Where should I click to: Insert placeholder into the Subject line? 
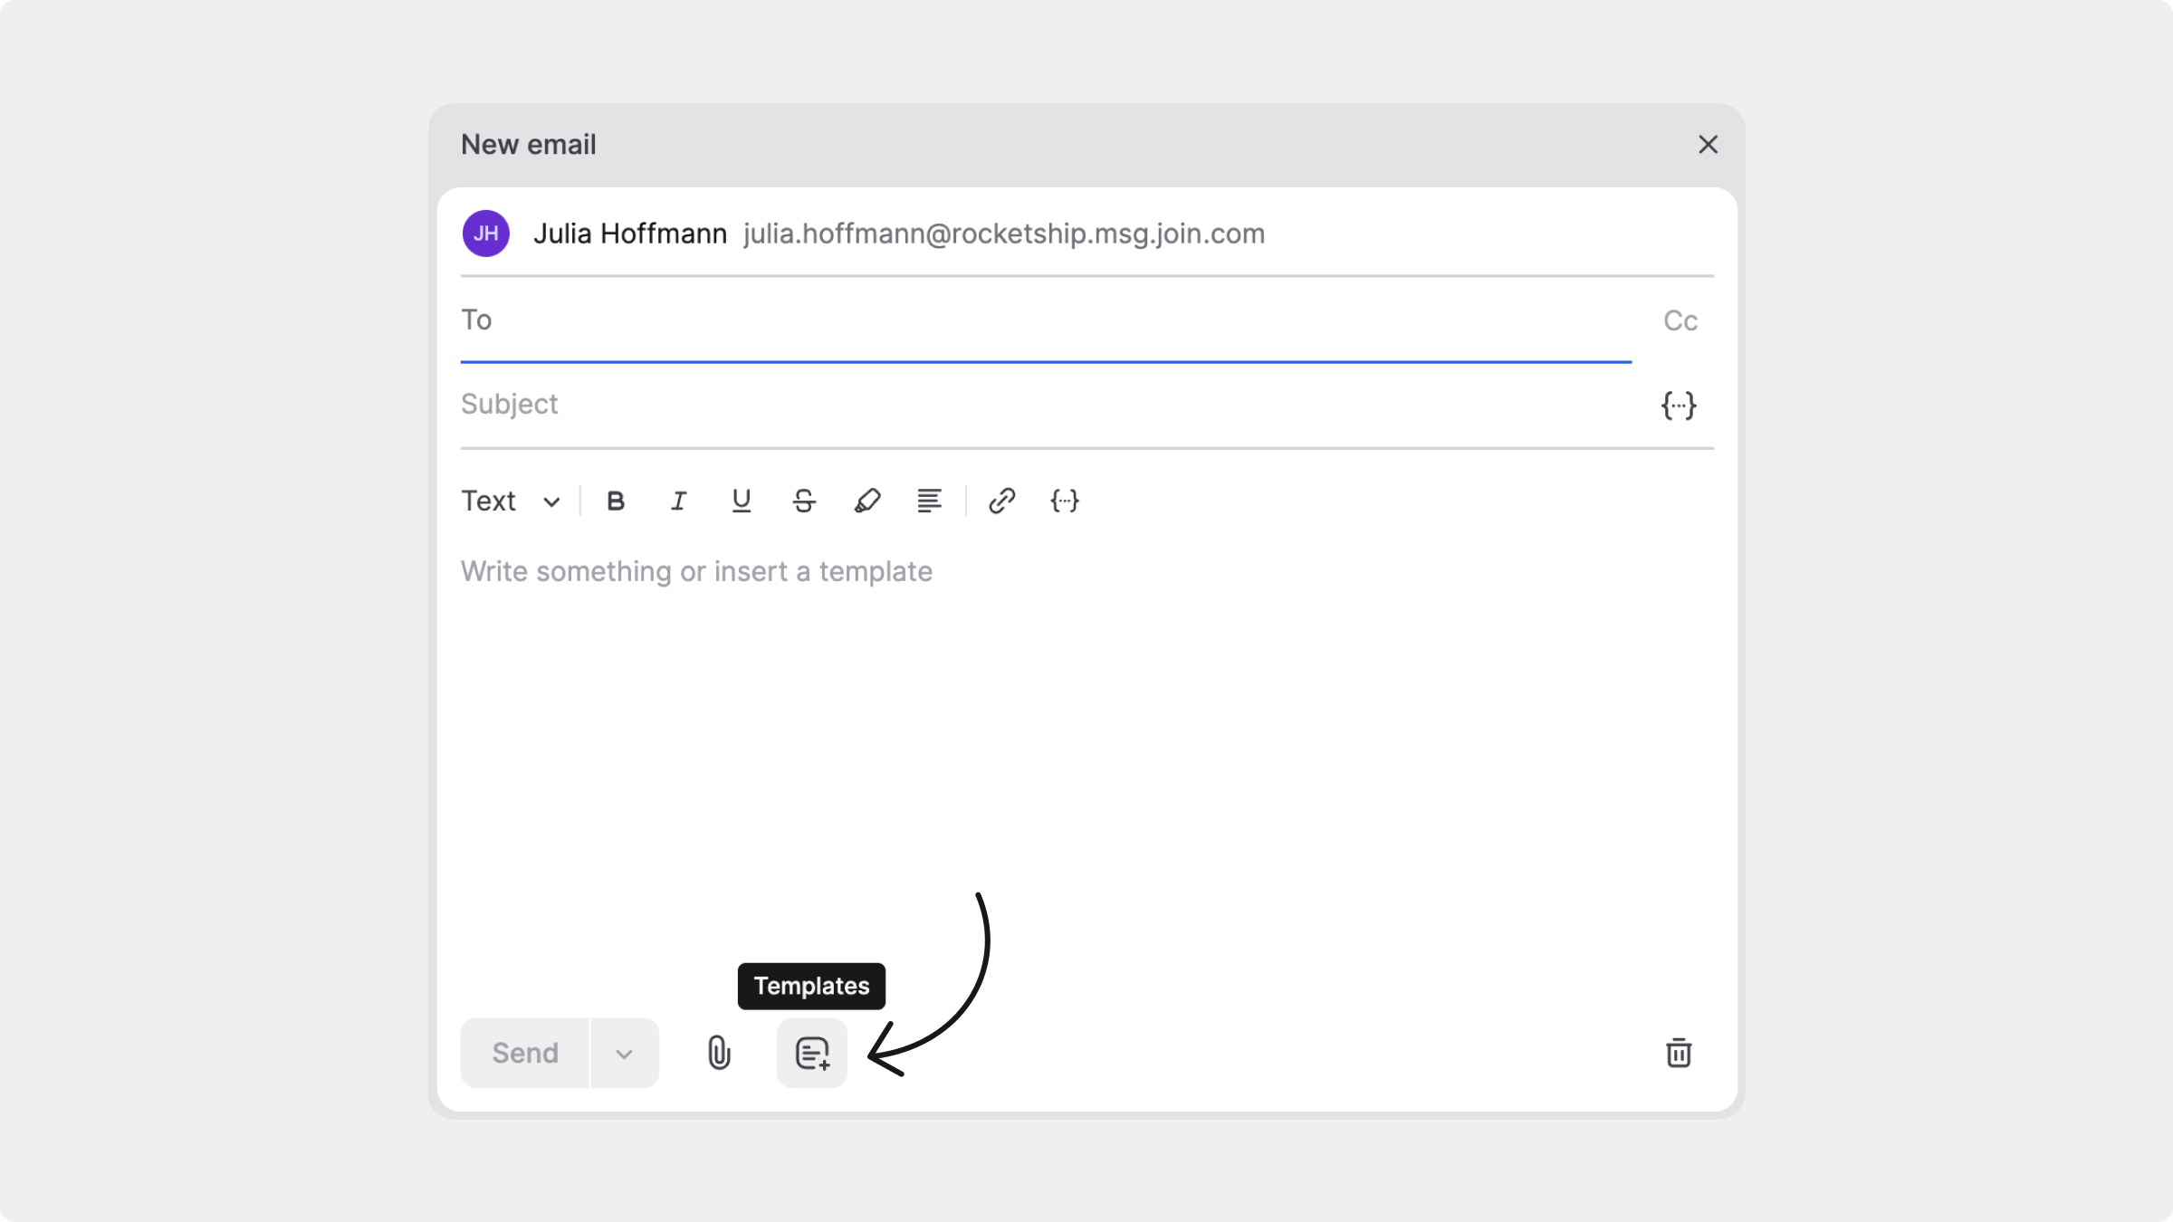point(1679,405)
